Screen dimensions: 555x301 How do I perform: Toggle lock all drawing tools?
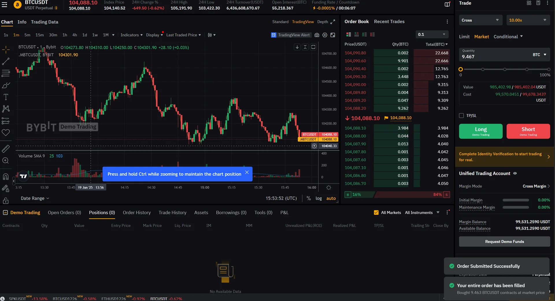coord(6,200)
